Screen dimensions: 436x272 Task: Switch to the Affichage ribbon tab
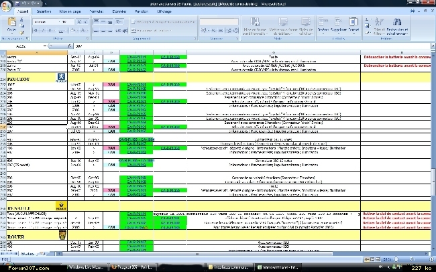164,11
